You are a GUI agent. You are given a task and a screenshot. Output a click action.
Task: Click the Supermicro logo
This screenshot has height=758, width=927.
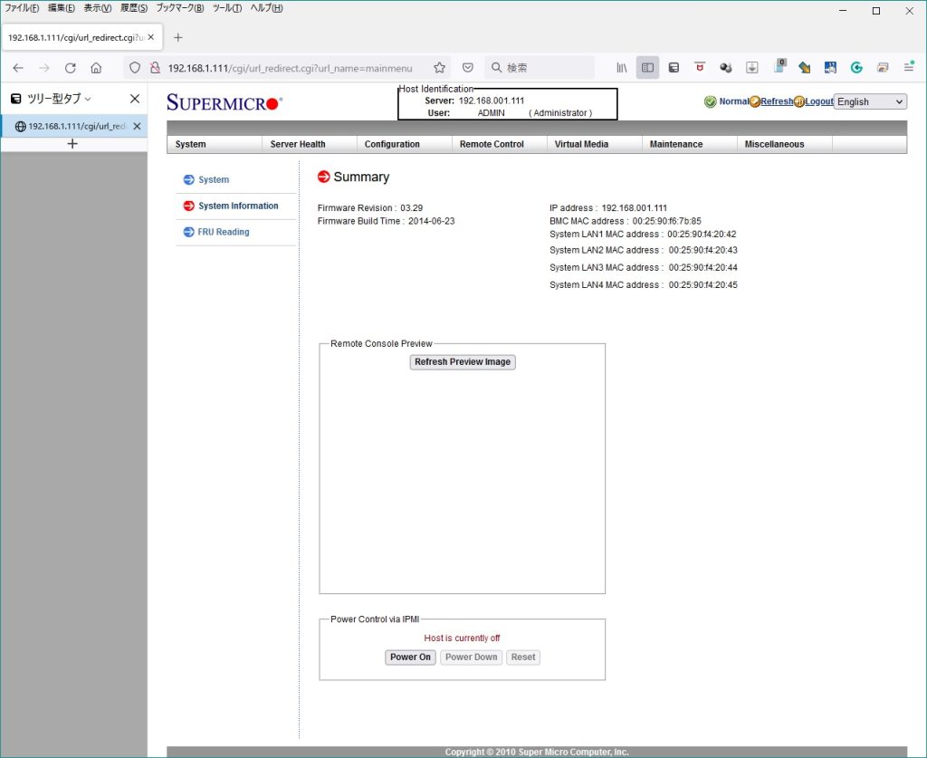[225, 103]
